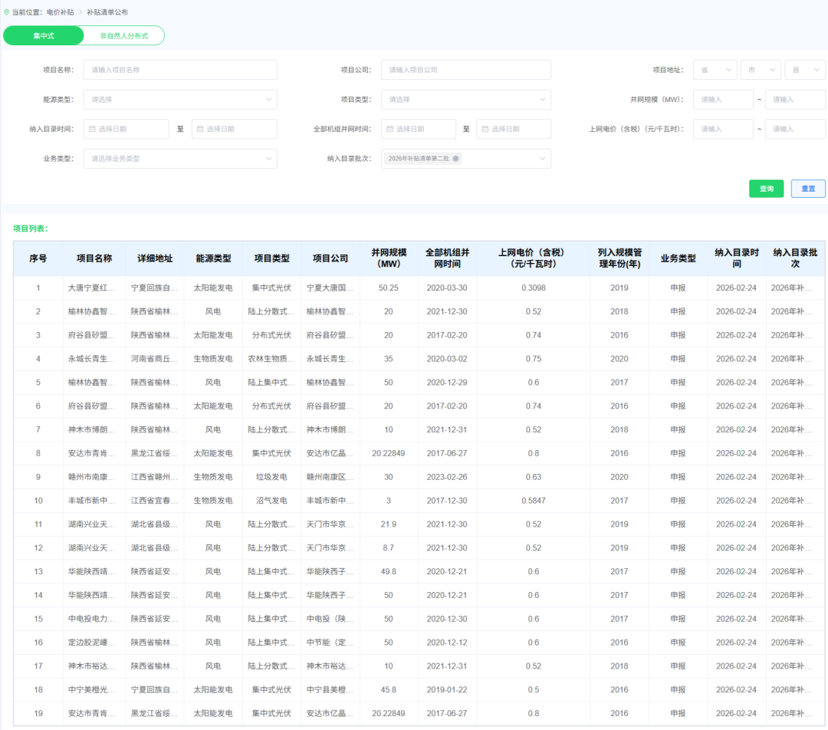828x730 pixels.
Task: Remove the 2026年补贴清单第二批 batch tag
Action: click(x=455, y=159)
